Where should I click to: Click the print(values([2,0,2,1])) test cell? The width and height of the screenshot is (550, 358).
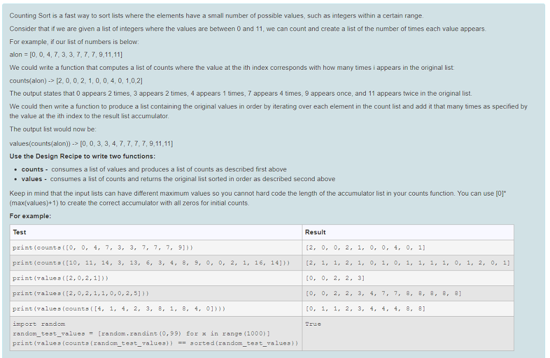point(73,278)
